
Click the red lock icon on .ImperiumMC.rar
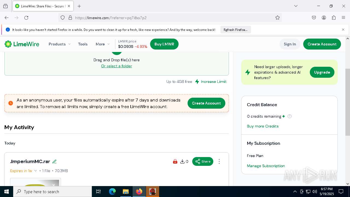175,161
